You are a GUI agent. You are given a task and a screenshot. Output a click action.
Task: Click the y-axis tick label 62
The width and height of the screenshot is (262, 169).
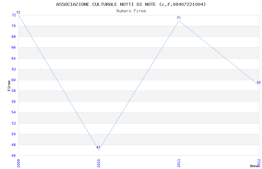pos(14,69)
